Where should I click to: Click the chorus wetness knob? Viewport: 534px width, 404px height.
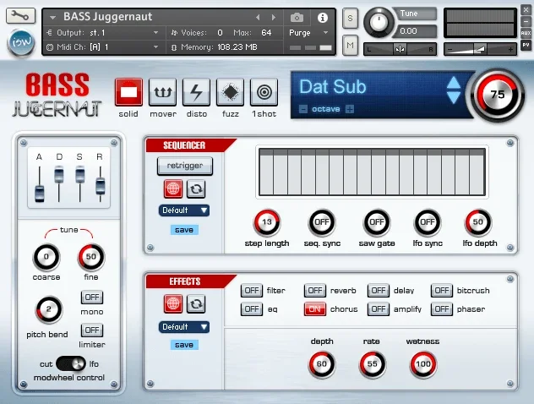tap(423, 364)
